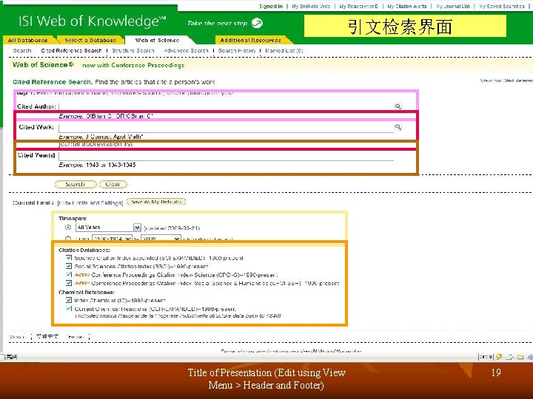Image resolution: width=533 pixels, height=399 pixels.
Task: Open the All Years timespan dropdown
Action: point(108,228)
